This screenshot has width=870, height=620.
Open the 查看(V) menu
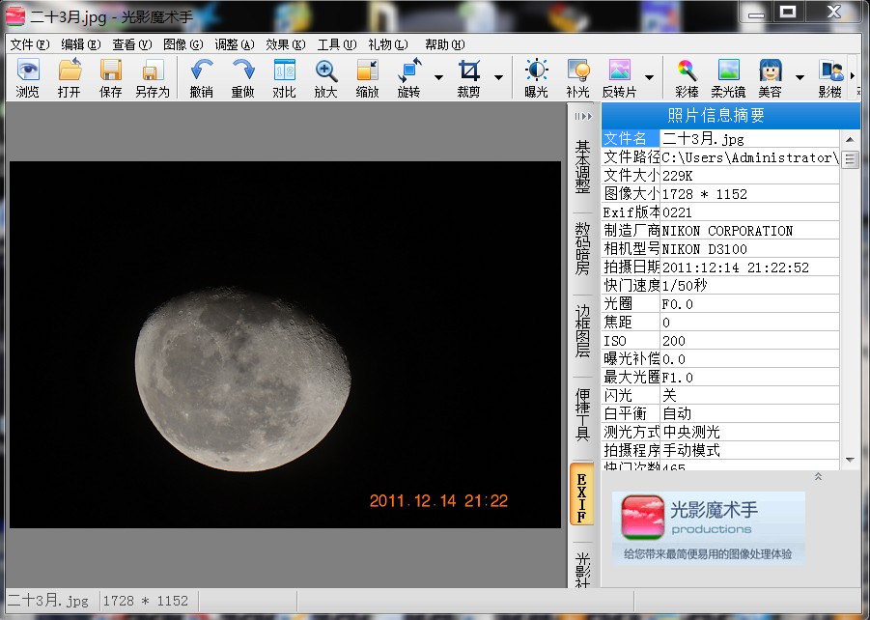(x=132, y=44)
